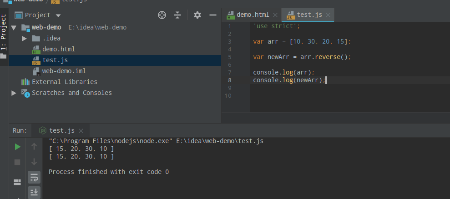Image resolution: width=450 pixels, height=199 pixels.
Task: Rerun test.js with green play button
Action: tap(17, 147)
